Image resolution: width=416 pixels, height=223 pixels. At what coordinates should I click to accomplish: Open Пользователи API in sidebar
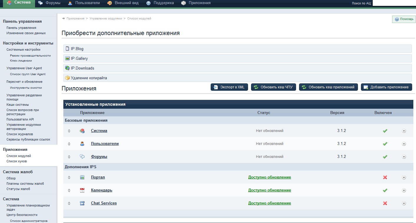click(20, 119)
